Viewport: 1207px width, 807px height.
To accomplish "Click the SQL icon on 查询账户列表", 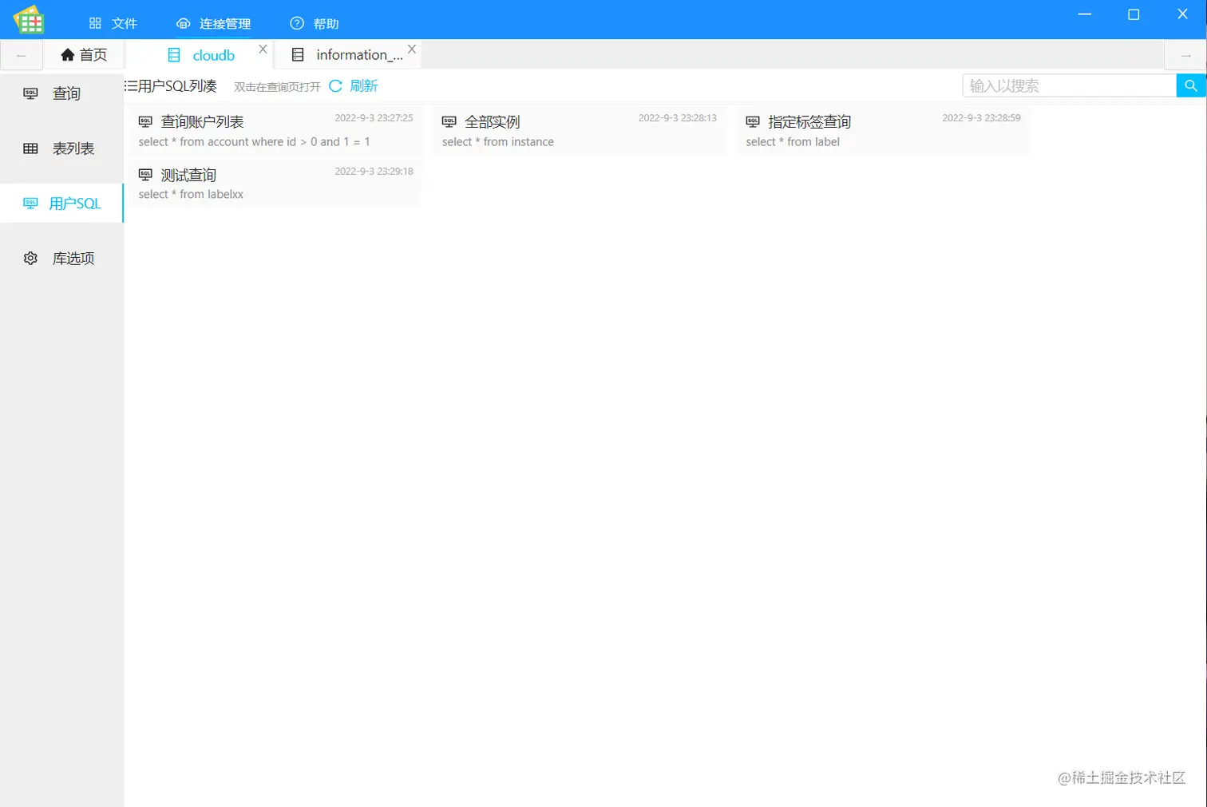I will 145,121.
